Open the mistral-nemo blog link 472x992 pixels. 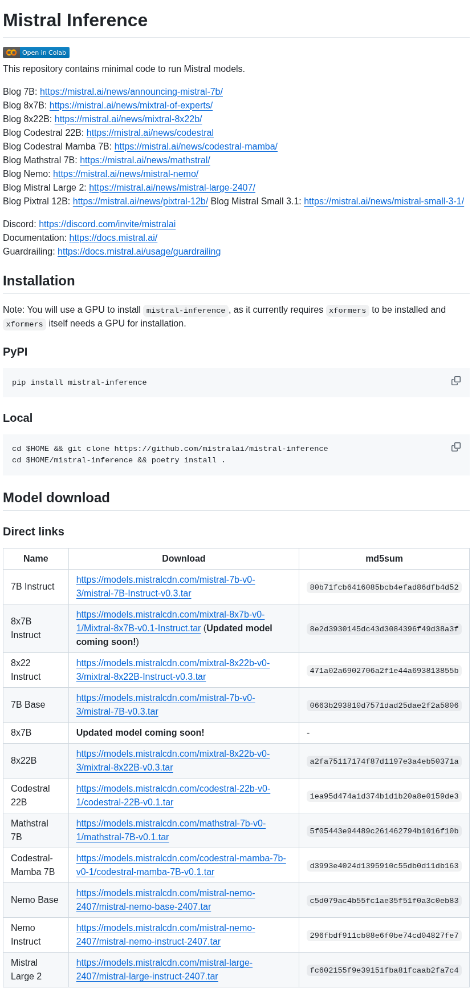click(125, 174)
